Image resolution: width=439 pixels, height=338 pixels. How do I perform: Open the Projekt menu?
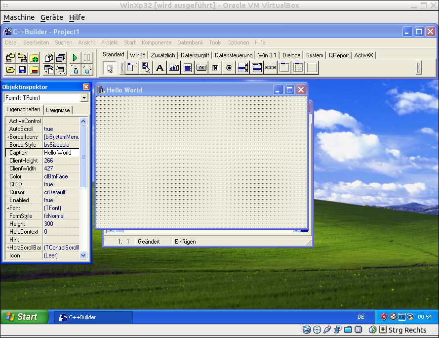point(110,42)
